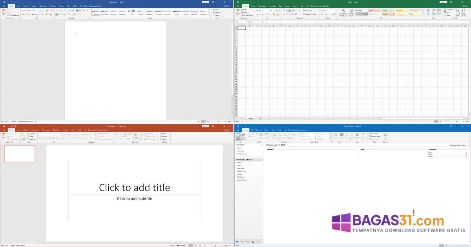Toggle Italic in the Excel ribbon
This screenshot has width=471, height=247.
pyautogui.click(x=260, y=14)
